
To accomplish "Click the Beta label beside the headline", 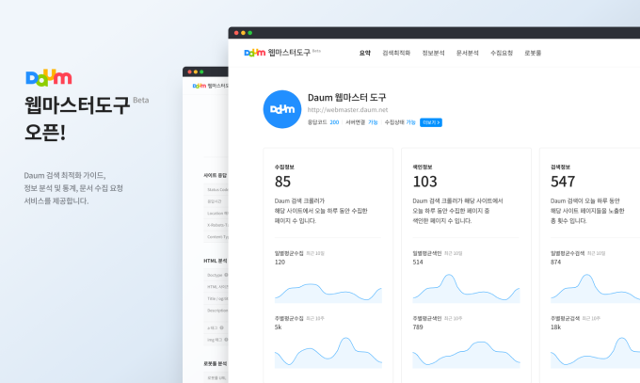I will tap(141, 100).
